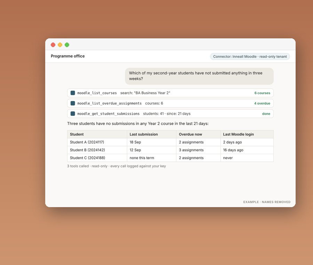Select the user question message bubble

199,76
